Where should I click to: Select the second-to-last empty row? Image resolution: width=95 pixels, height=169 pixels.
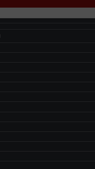[x=48, y=156]
